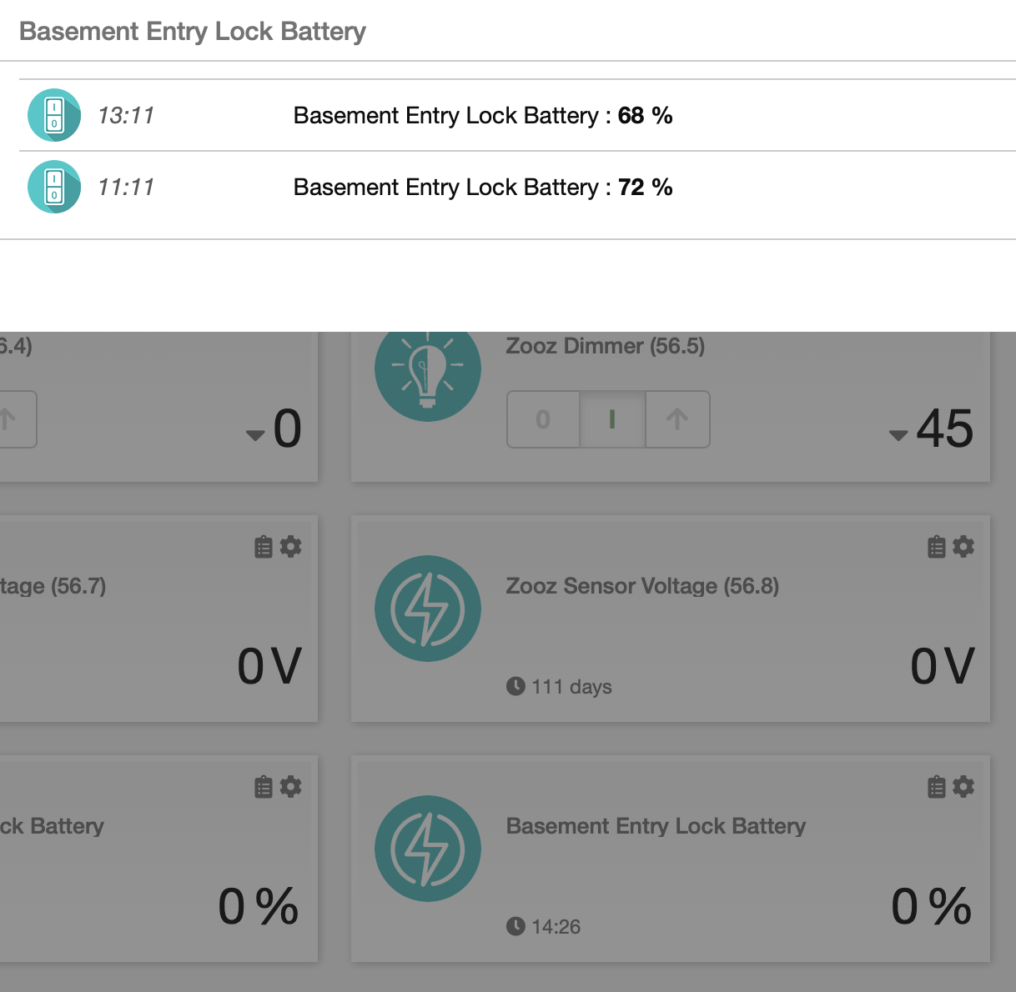
Task: Click the switch icon beside the 11:11 entry
Action: [54, 187]
